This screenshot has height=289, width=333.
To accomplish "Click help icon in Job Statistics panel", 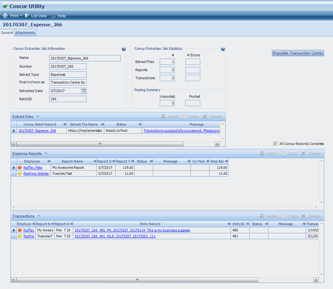I will pyautogui.click(x=223, y=49).
